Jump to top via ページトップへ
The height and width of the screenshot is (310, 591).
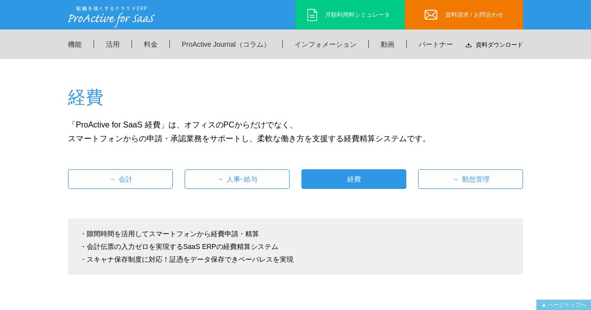(563, 305)
